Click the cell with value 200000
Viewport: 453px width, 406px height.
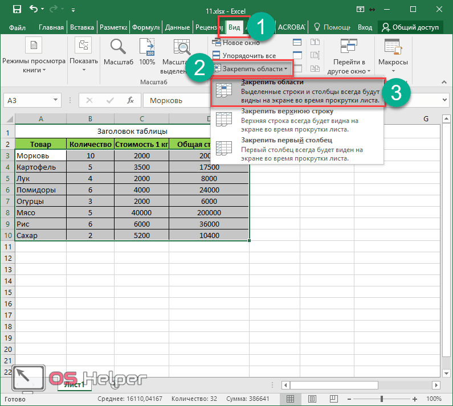coord(209,212)
